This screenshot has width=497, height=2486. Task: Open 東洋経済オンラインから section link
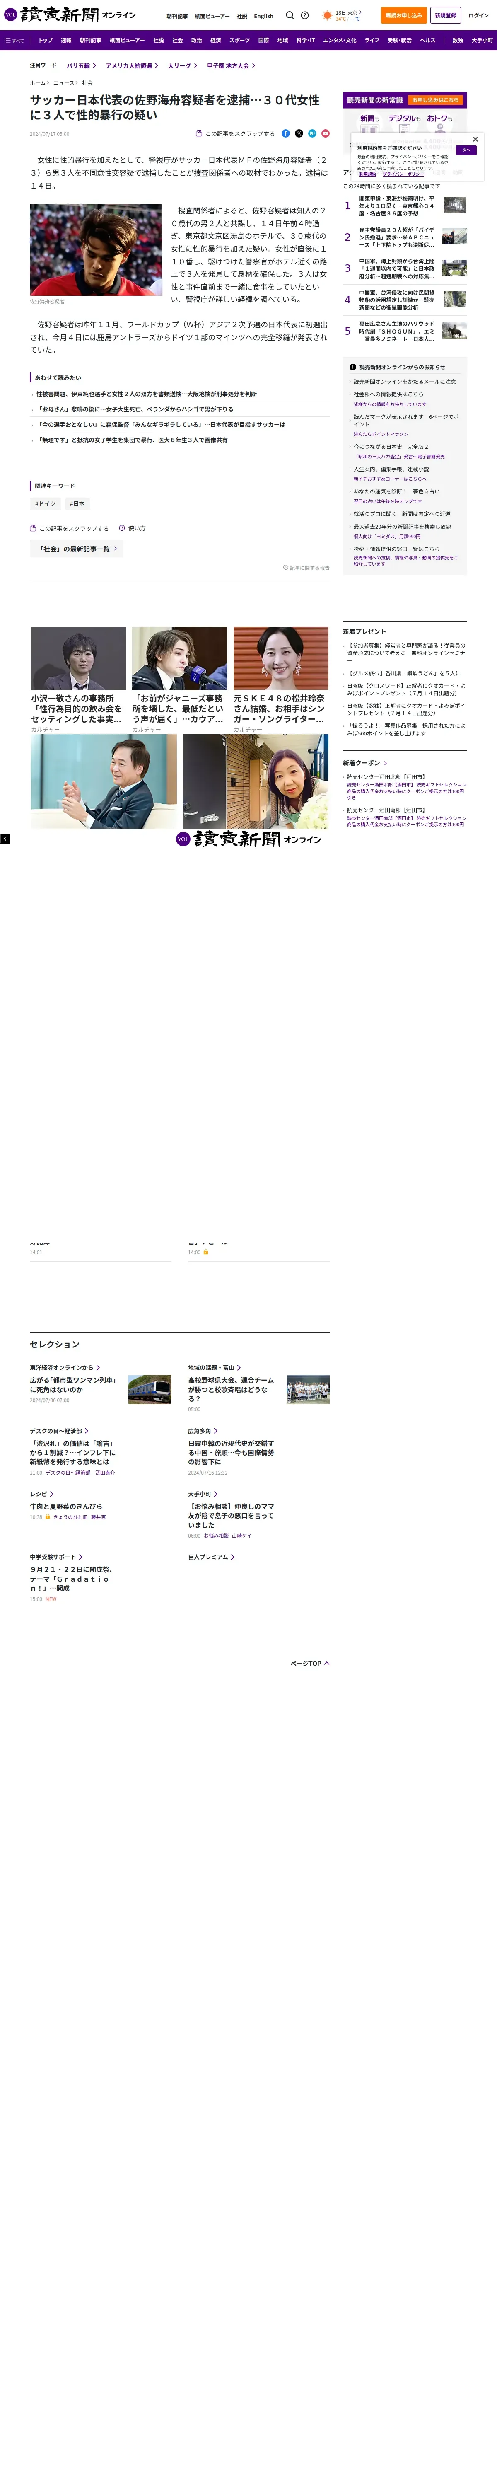[65, 1367]
